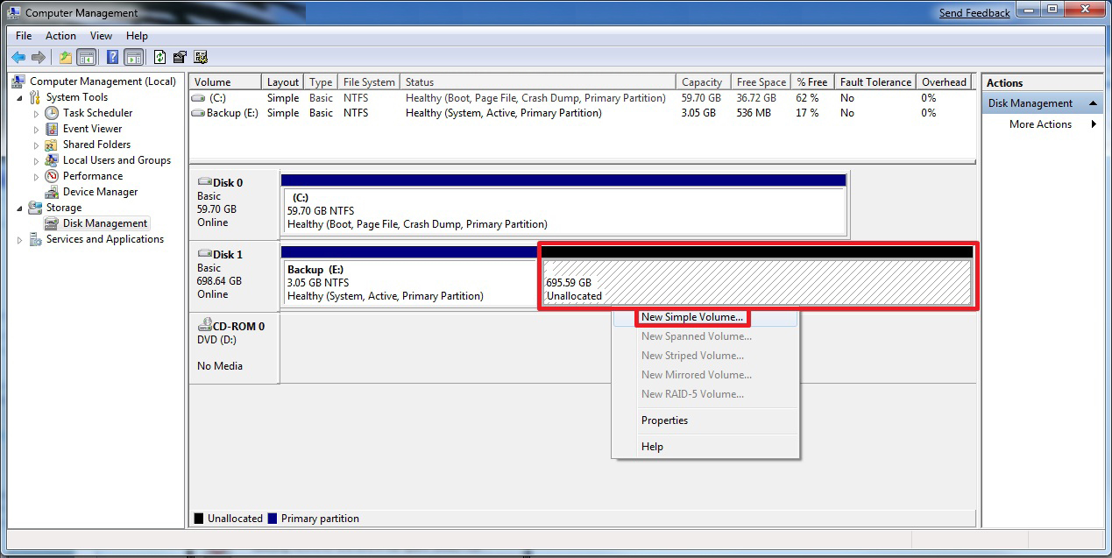The image size is (1112, 558).
Task: Click the last toolbar icon with the gear
Action: (201, 58)
